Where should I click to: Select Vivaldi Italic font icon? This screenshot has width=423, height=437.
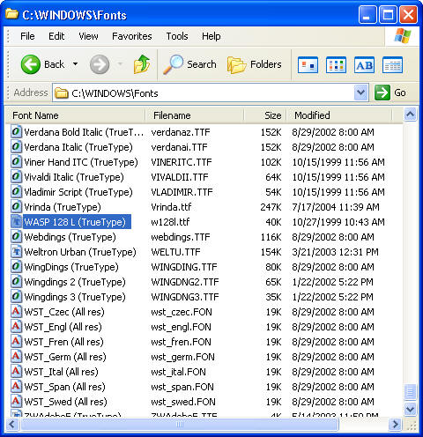point(16,176)
